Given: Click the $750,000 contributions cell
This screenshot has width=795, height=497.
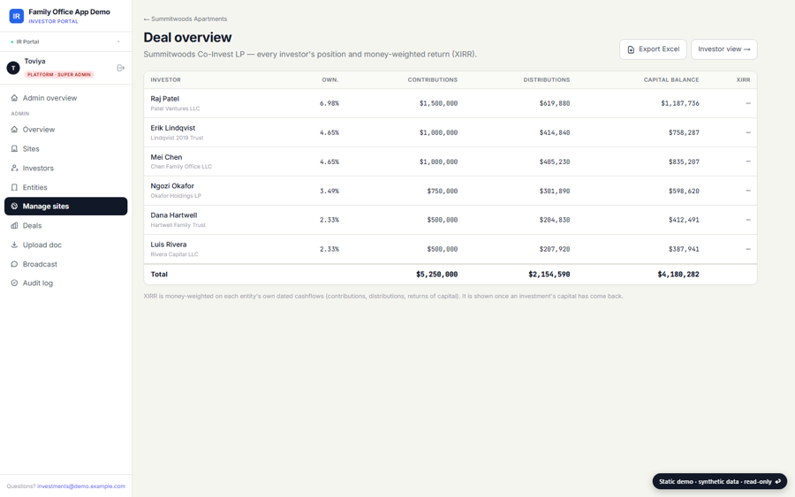Looking at the screenshot, I should pos(443,191).
